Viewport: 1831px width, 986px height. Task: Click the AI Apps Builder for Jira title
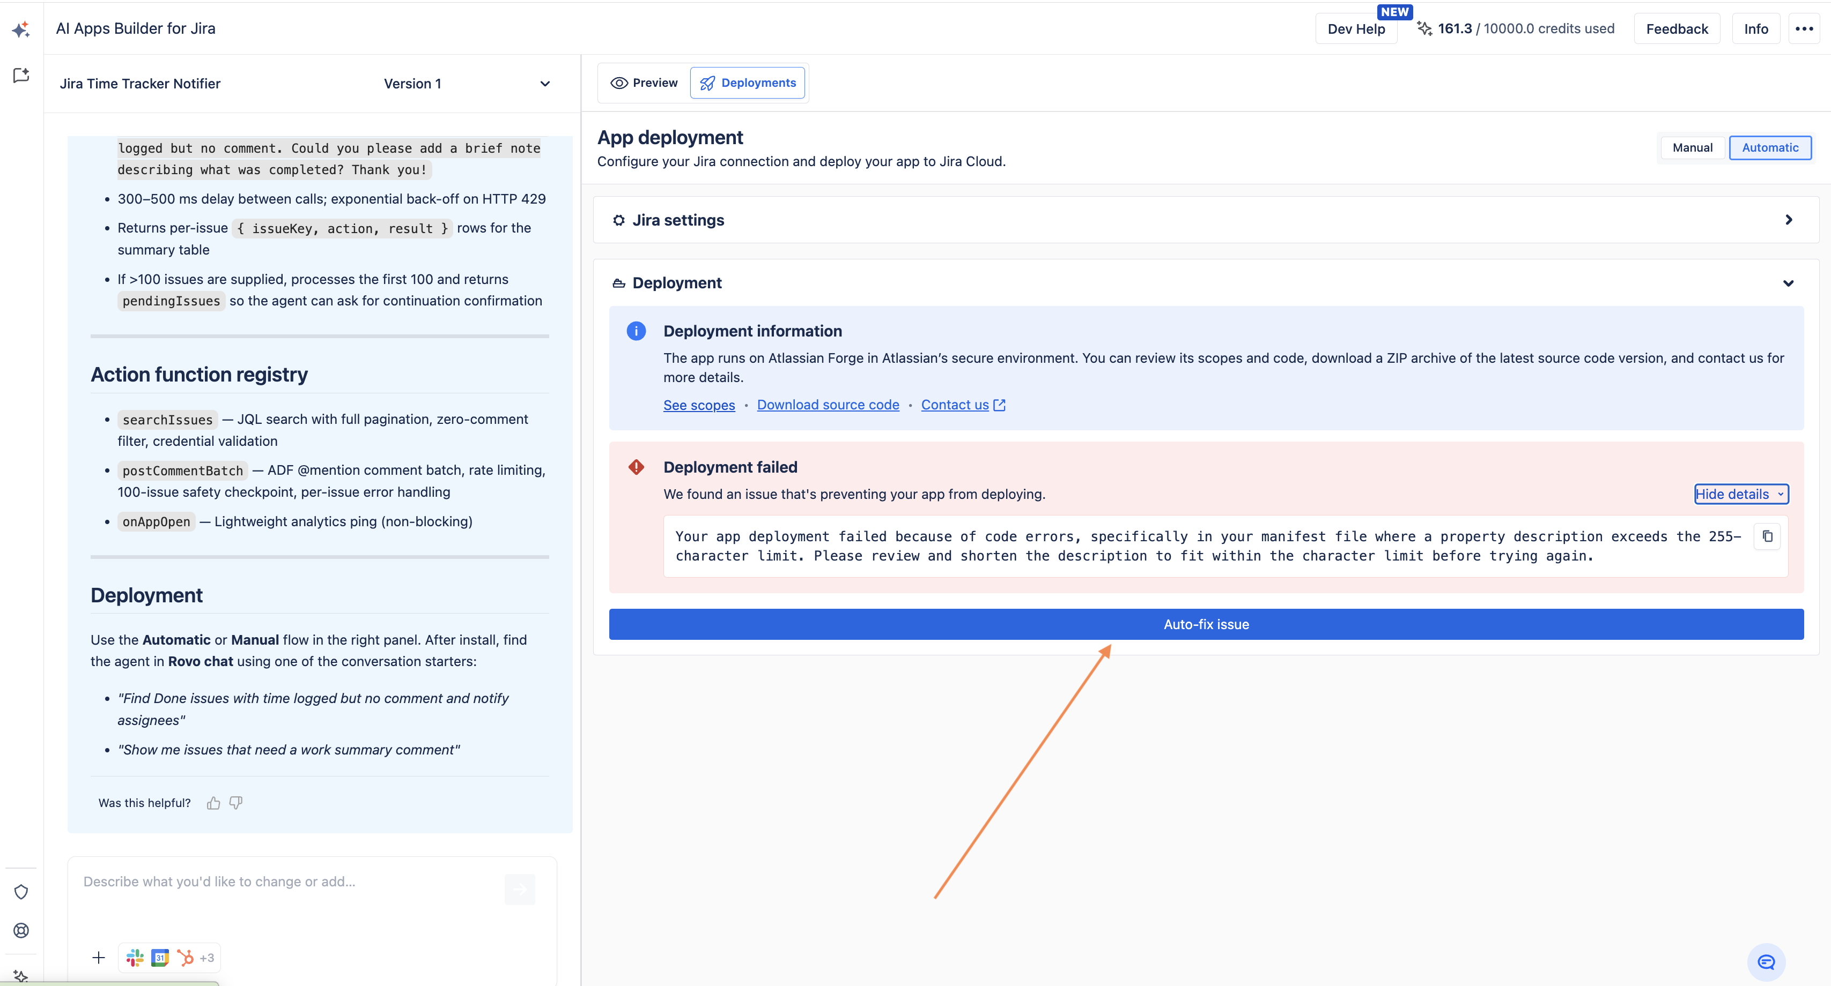(136, 28)
